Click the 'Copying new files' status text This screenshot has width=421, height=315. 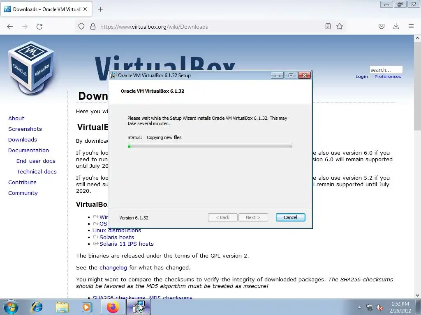[164, 137]
